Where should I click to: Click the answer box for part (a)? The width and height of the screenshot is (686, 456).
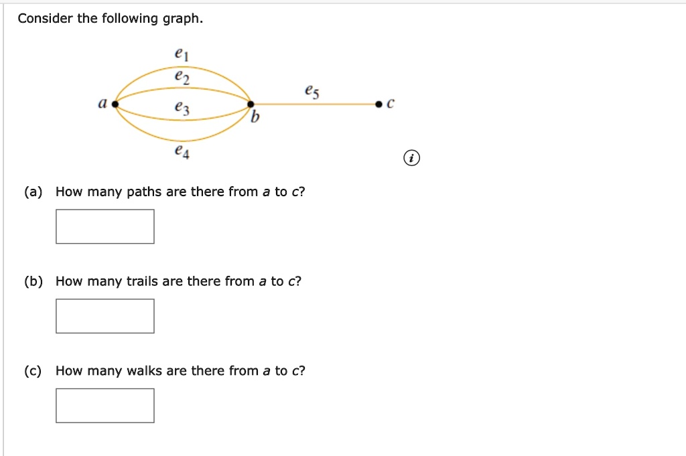[x=105, y=226]
